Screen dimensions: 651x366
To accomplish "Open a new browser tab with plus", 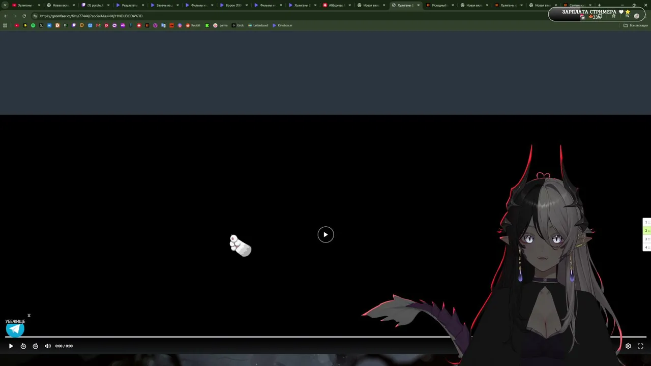I will (599, 5).
